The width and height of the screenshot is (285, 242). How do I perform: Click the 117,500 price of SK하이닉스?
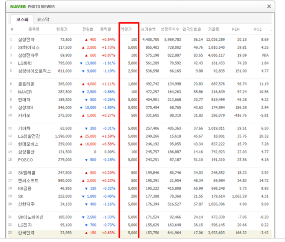click(x=65, y=48)
